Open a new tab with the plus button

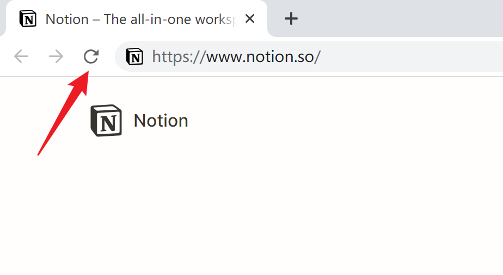(291, 18)
